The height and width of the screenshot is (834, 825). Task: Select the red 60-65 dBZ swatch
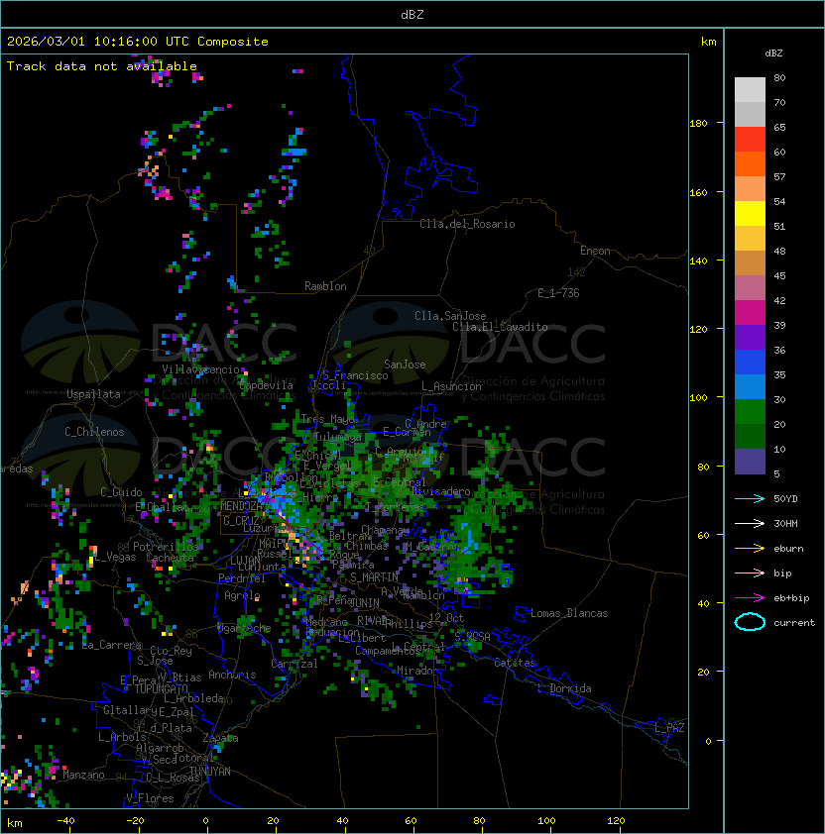[x=750, y=140]
